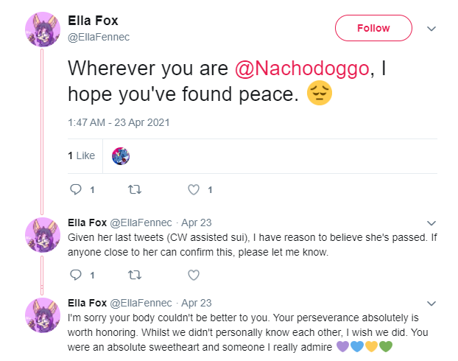The height and width of the screenshot is (361, 458).
Task: Click the reply icon on main tweet
Action: point(76,189)
